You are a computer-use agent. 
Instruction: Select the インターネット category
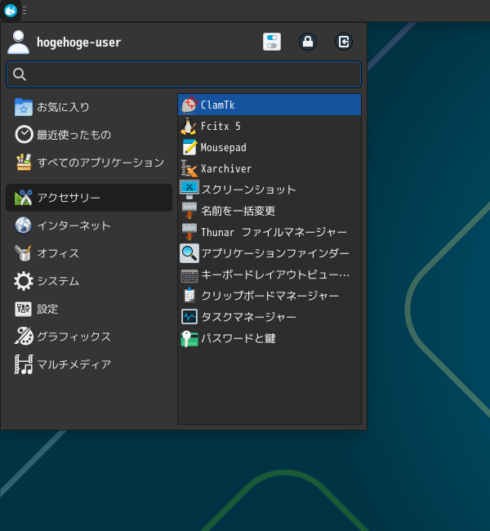click(x=73, y=225)
